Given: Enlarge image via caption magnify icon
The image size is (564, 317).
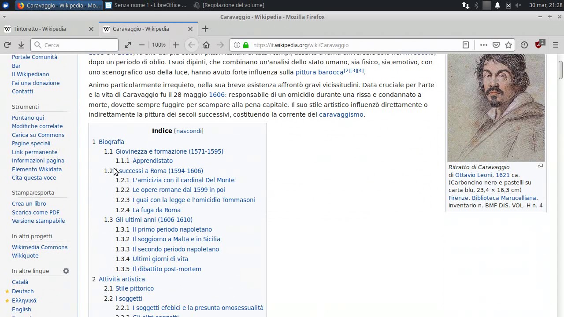Looking at the screenshot, I should 540,166.
